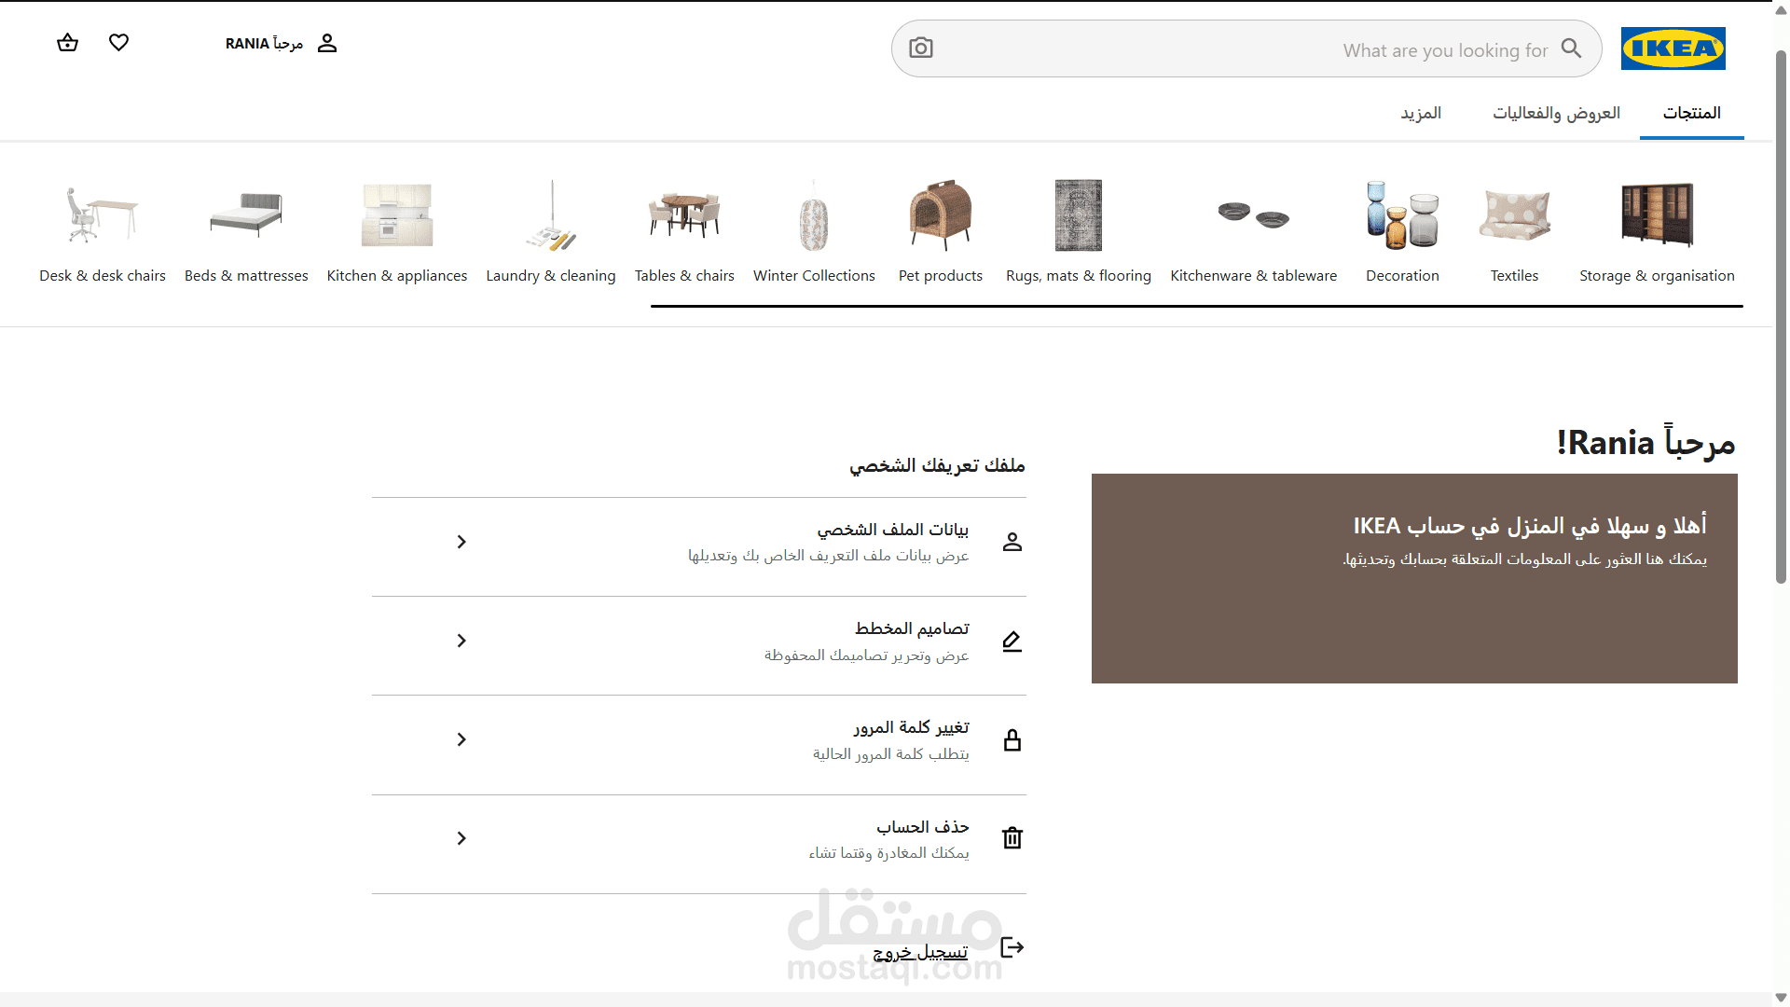Switch to the المنتجات tab
Image resolution: width=1790 pixels, height=1007 pixels.
1691,113
